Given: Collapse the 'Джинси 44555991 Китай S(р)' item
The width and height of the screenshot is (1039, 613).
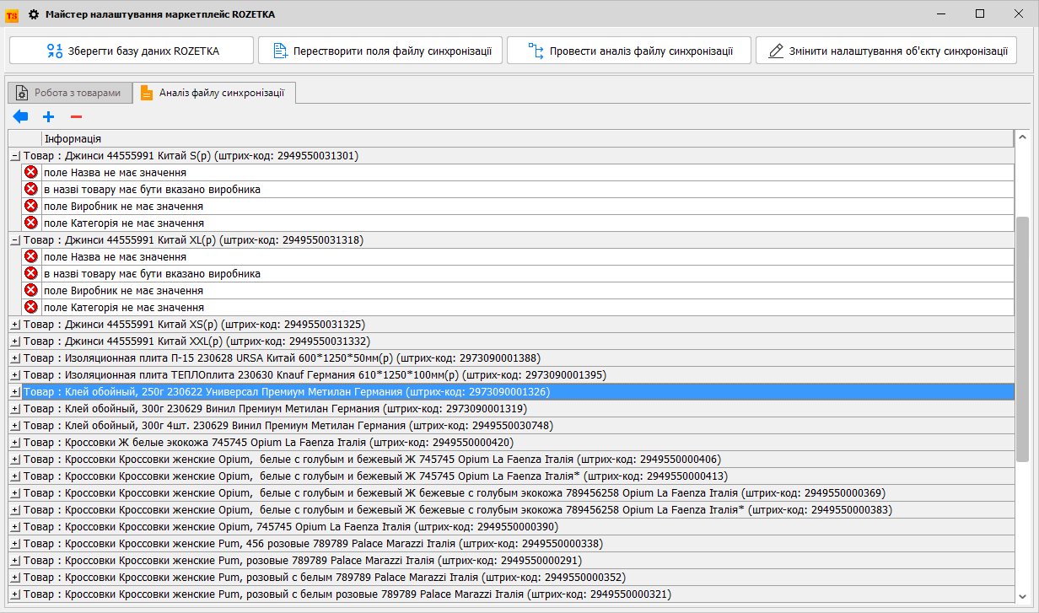Looking at the screenshot, I should point(15,156).
